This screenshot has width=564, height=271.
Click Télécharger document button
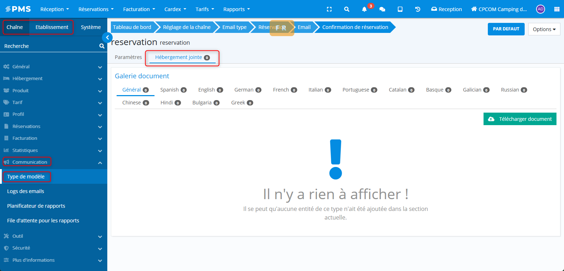520,119
